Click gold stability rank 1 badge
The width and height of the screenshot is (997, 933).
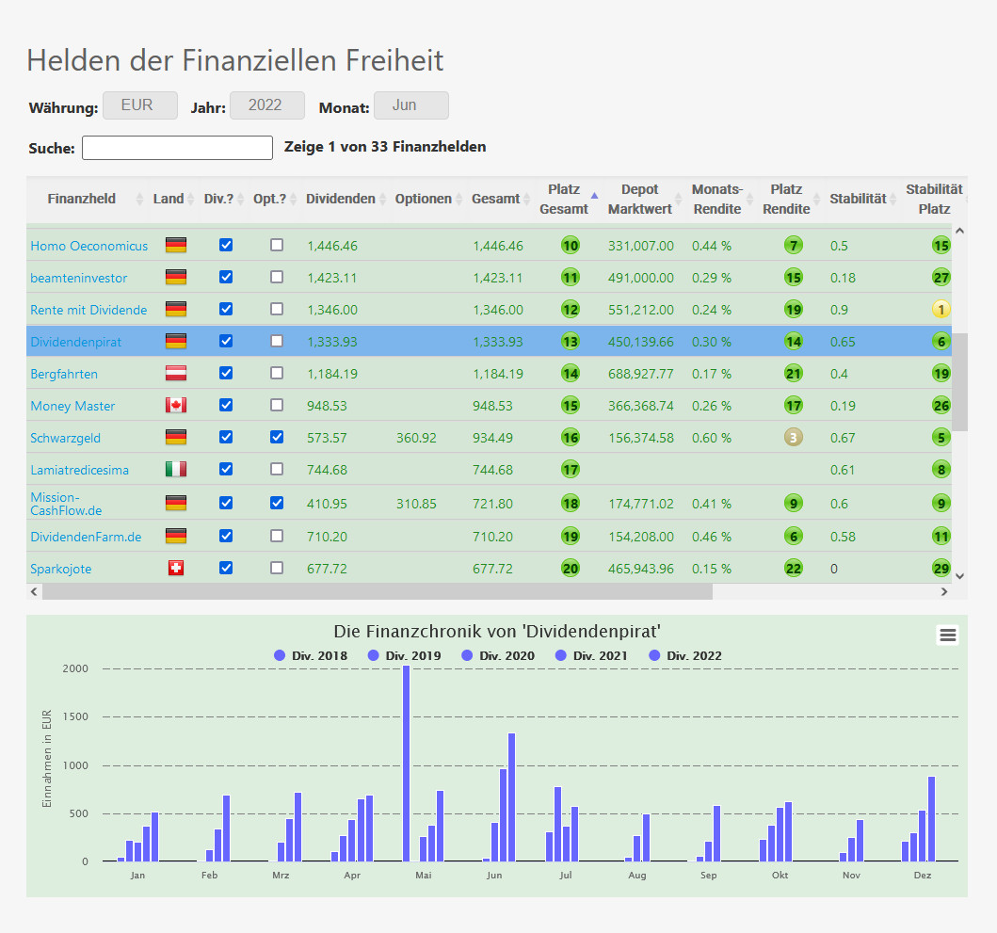tap(941, 310)
